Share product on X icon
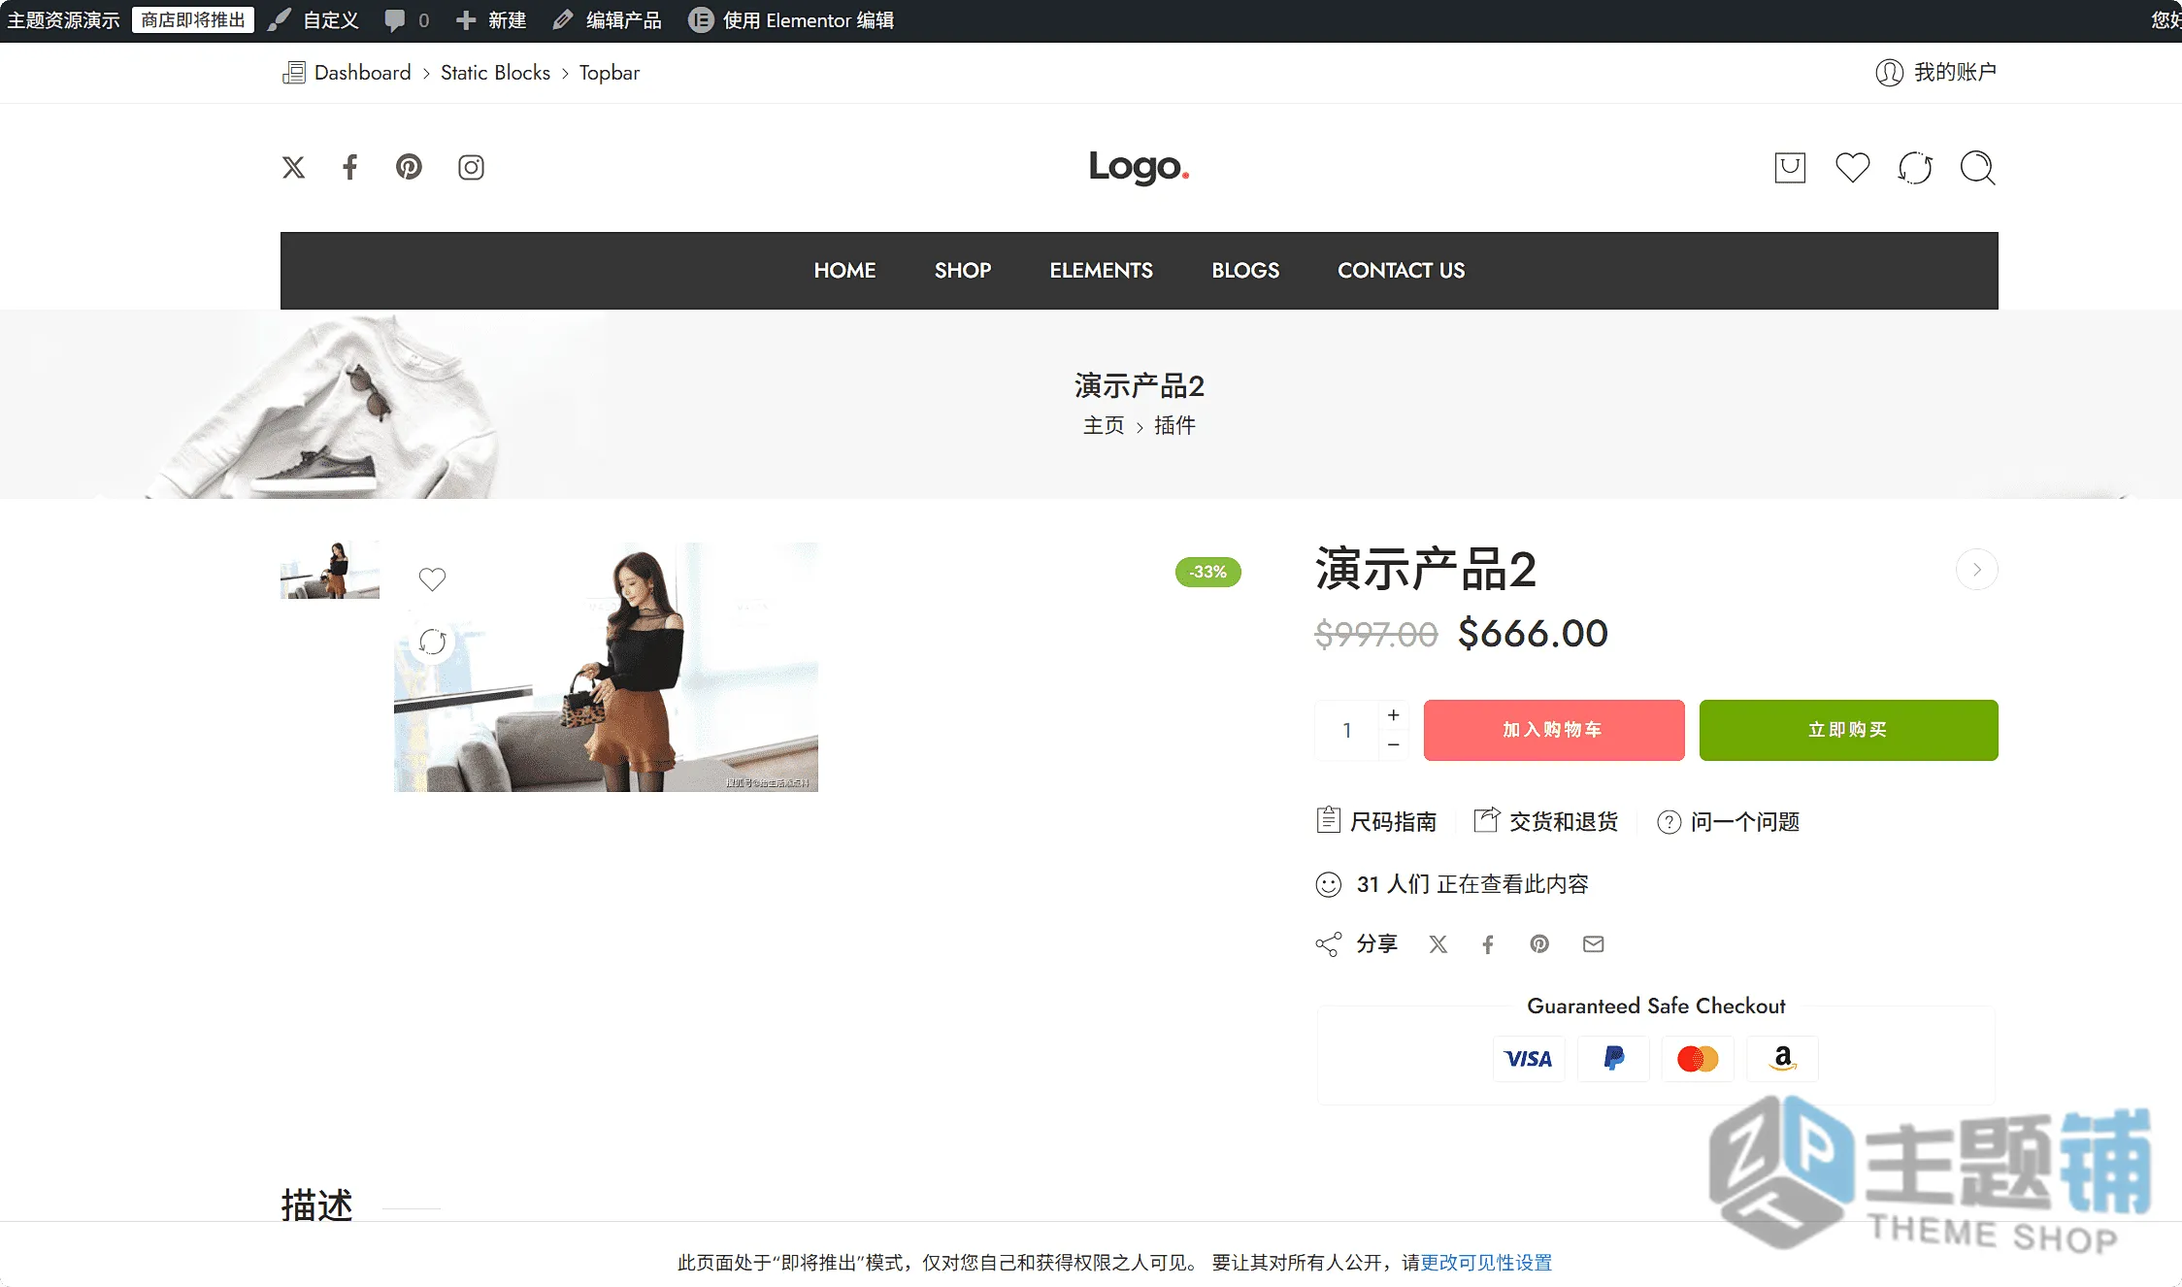 tap(1438, 943)
